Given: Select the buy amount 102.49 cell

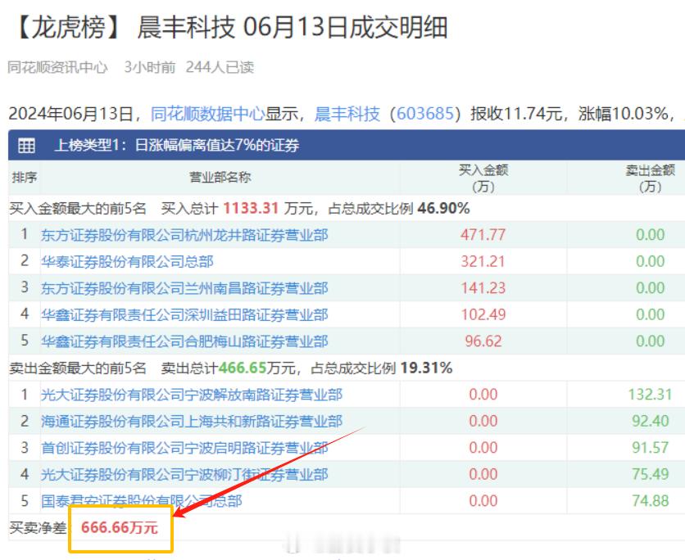Looking at the screenshot, I should point(483,314).
